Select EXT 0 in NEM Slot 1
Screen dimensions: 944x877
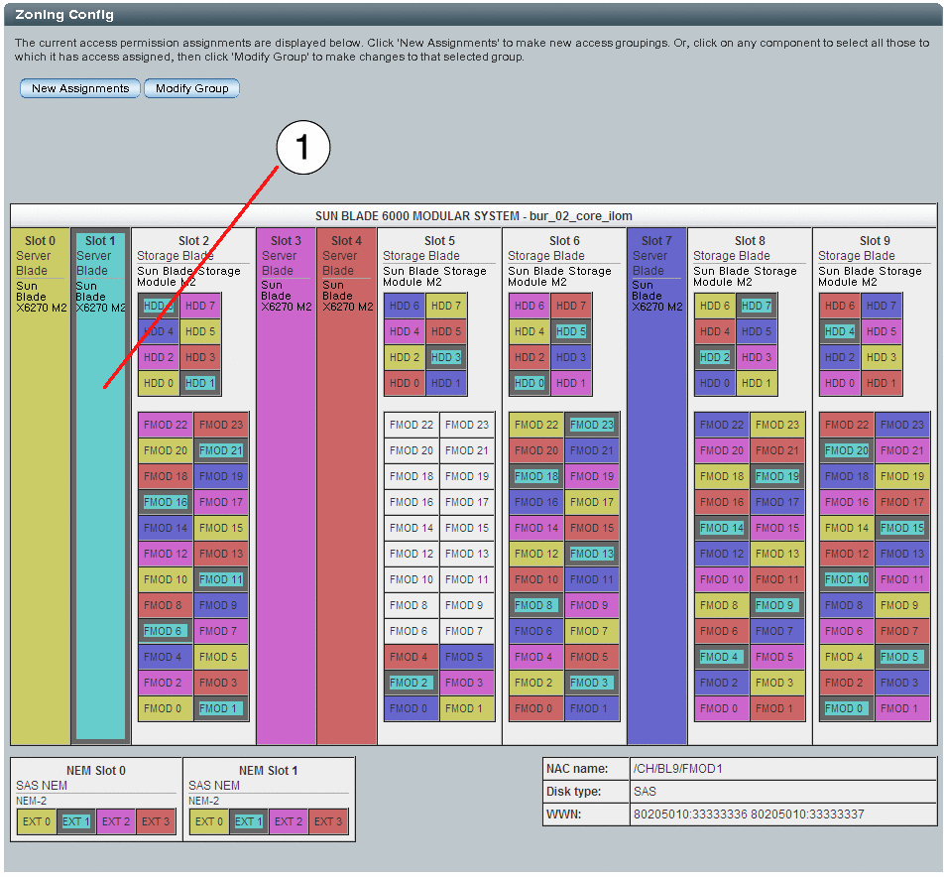click(x=209, y=821)
